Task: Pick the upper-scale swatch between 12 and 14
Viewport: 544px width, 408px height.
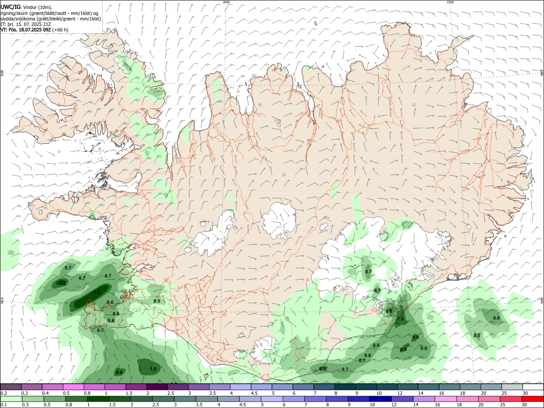Action: click(x=408, y=387)
